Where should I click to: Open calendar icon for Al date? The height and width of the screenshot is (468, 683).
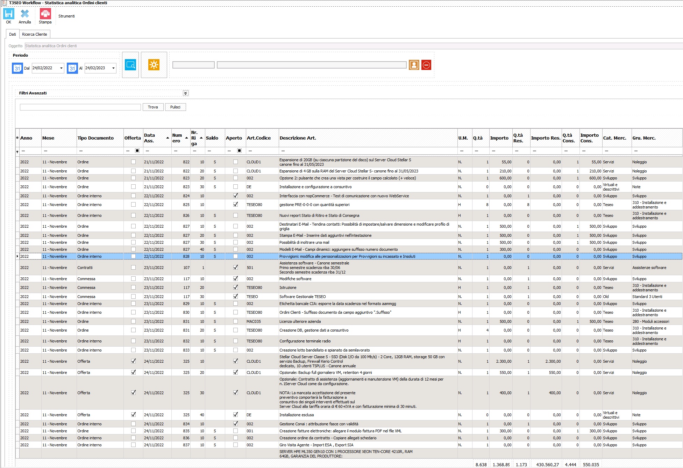(72, 68)
